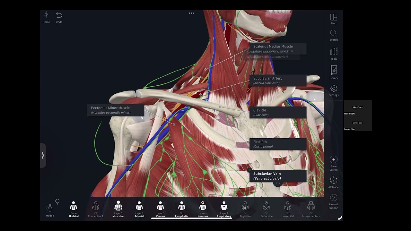The height and width of the screenshot is (231, 411).
Task: Enable the Endocrine system
Action: click(267, 210)
